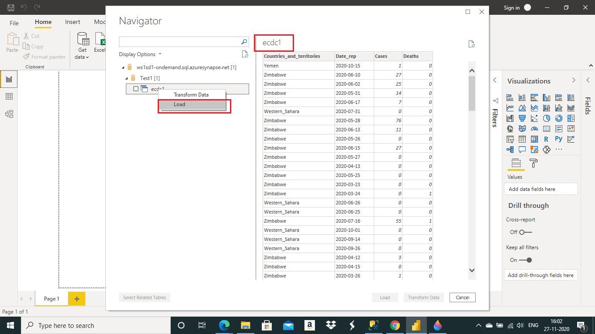
Task: Select the clustered column chart visual
Action: [547, 97]
